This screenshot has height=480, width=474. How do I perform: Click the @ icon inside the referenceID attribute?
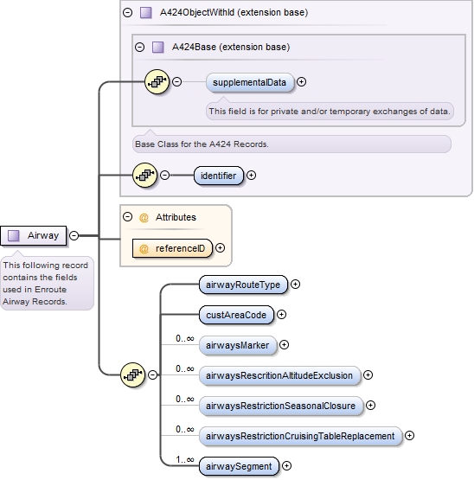pyautogui.click(x=144, y=248)
